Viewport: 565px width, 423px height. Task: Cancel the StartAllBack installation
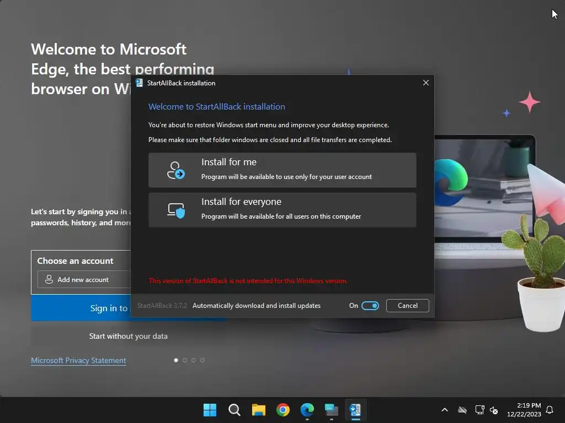tap(408, 305)
